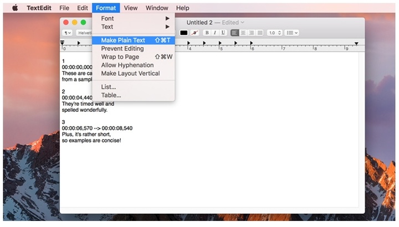Zoom the window with the green button
Image resolution: width=399 pixels, height=227 pixels.
83,22
